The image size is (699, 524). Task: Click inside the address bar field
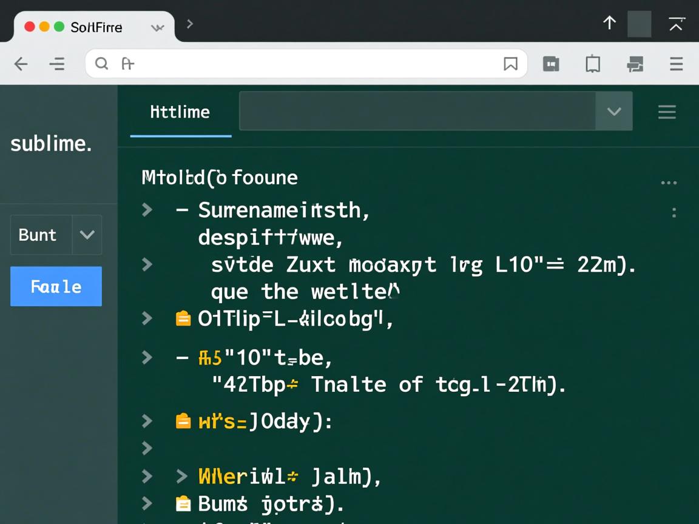point(303,64)
